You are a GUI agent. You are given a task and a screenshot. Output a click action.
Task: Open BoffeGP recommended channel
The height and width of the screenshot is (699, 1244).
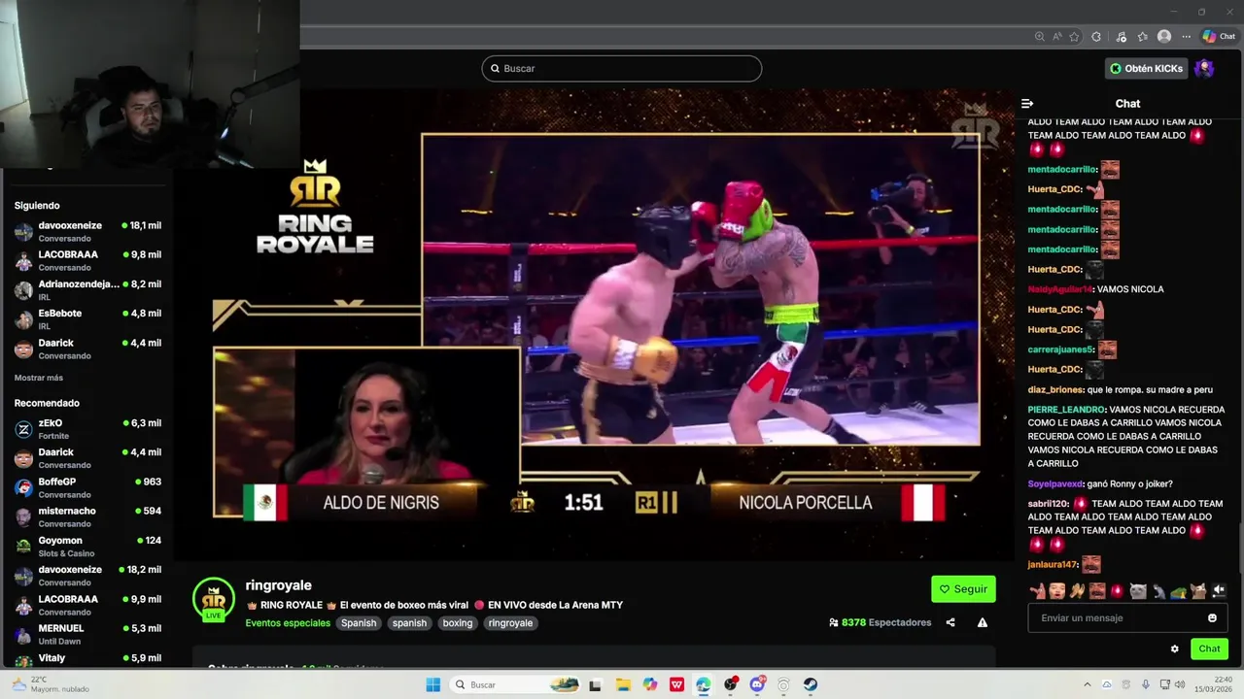coord(87,487)
